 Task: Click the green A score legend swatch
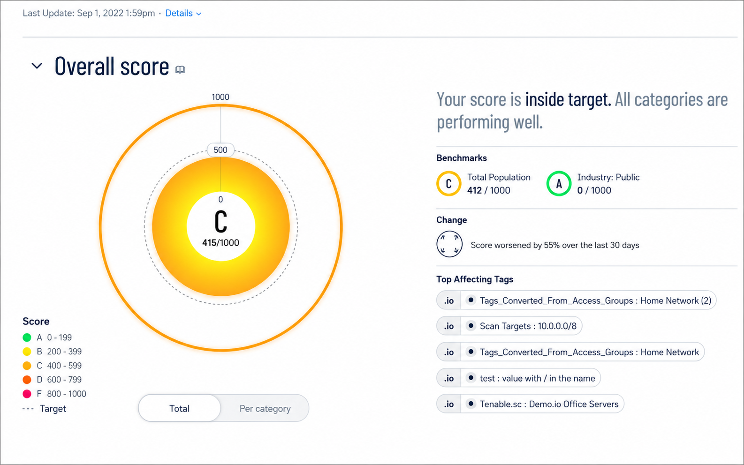27,337
